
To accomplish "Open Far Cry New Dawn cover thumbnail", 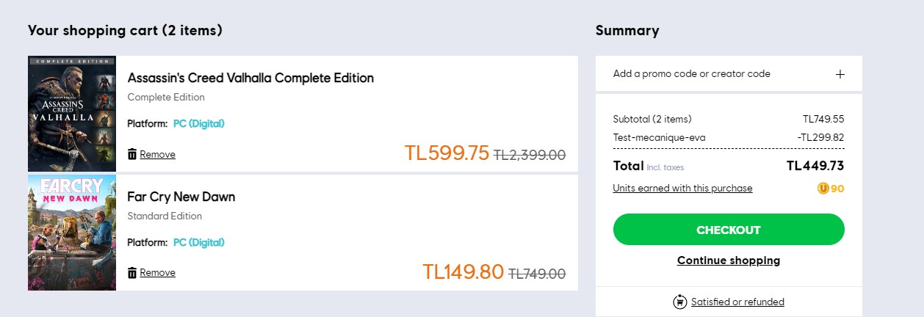I will (x=72, y=233).
